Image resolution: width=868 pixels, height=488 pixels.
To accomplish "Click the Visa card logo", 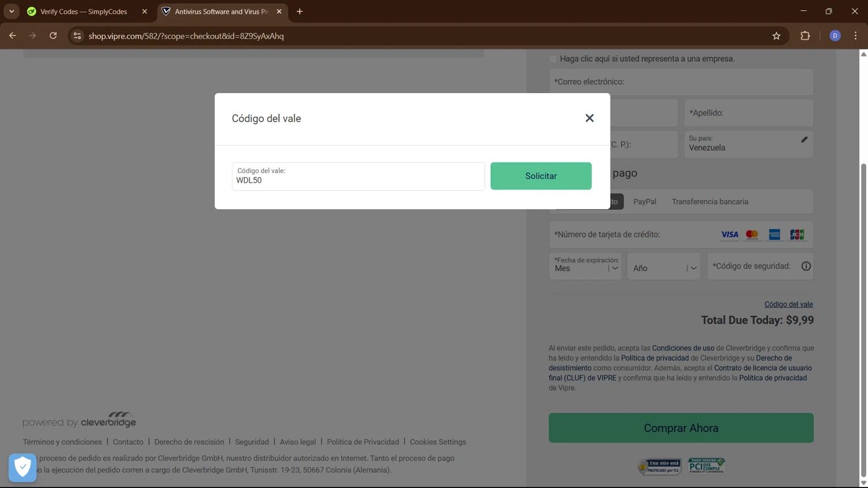I will point(729,234).
